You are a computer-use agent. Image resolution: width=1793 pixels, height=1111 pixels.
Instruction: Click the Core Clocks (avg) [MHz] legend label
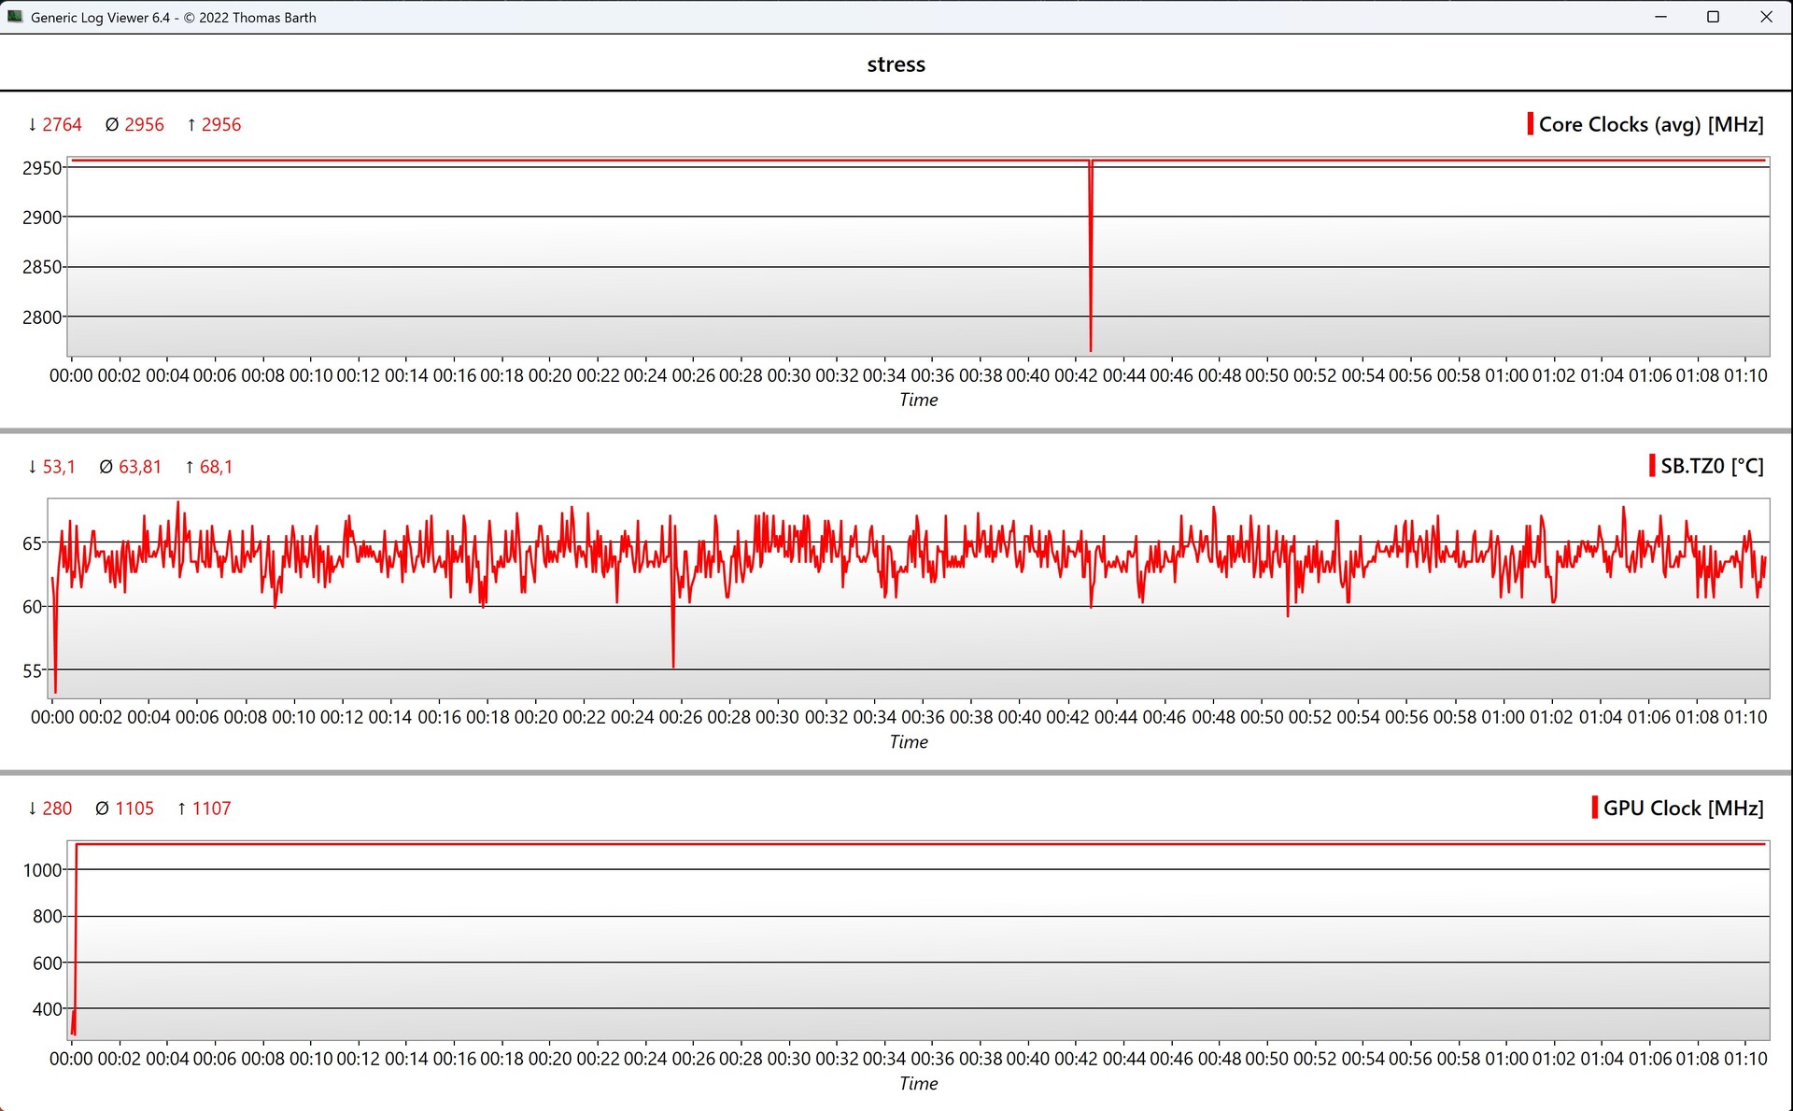1650,124
